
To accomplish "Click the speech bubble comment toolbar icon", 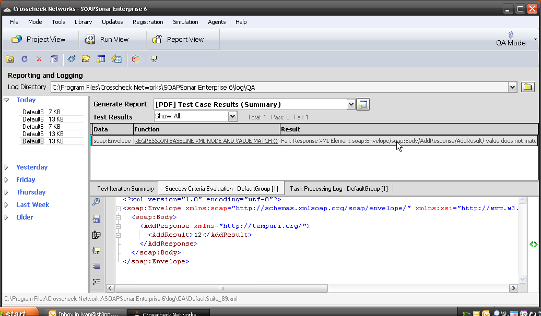I will [x=154, y=59].
